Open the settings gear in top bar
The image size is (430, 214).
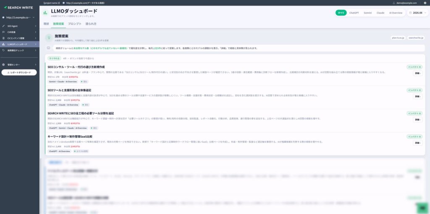pos(425,3)
